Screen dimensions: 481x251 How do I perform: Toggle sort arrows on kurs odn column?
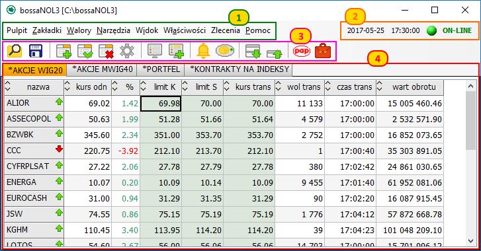coord(67,87)
